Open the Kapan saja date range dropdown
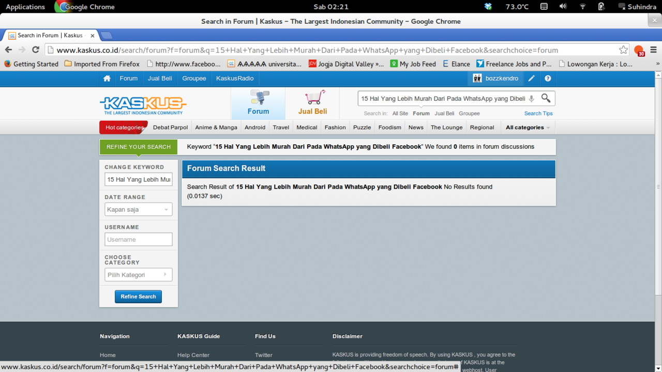This screenshot has width=662, height=372. click(139, 210)
